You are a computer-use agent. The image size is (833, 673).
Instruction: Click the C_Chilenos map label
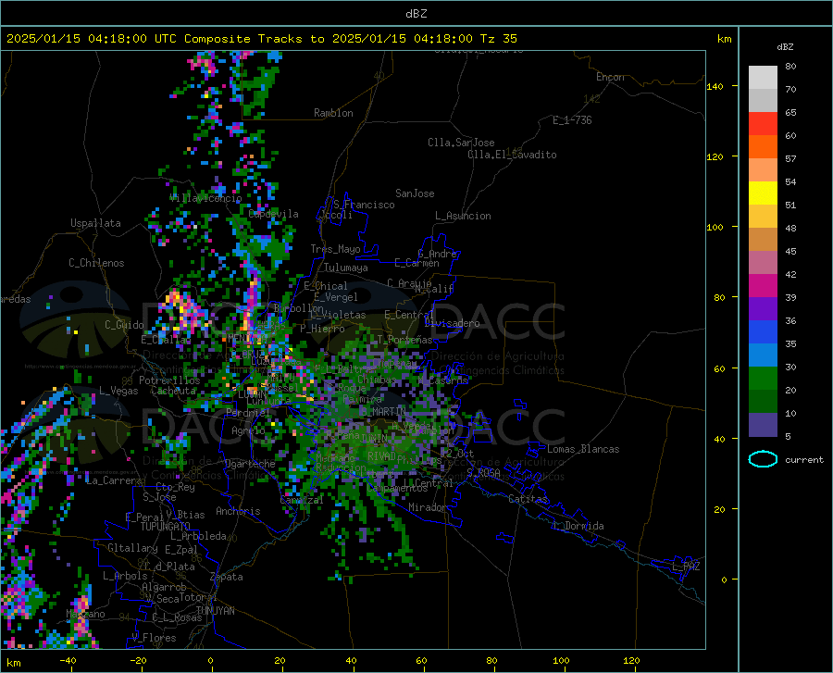click(x=96, y=263)
